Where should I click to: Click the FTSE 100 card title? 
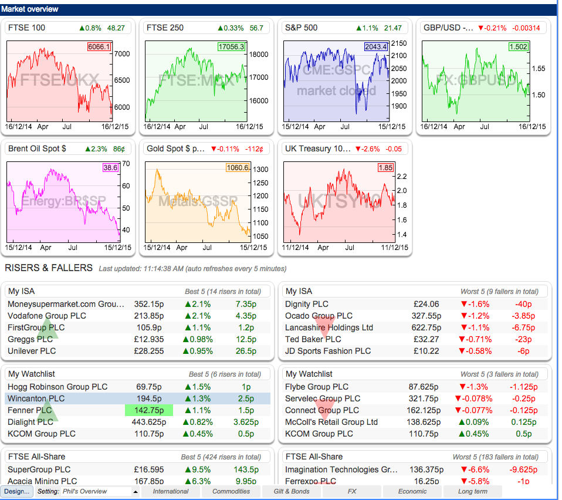[26, 28]
